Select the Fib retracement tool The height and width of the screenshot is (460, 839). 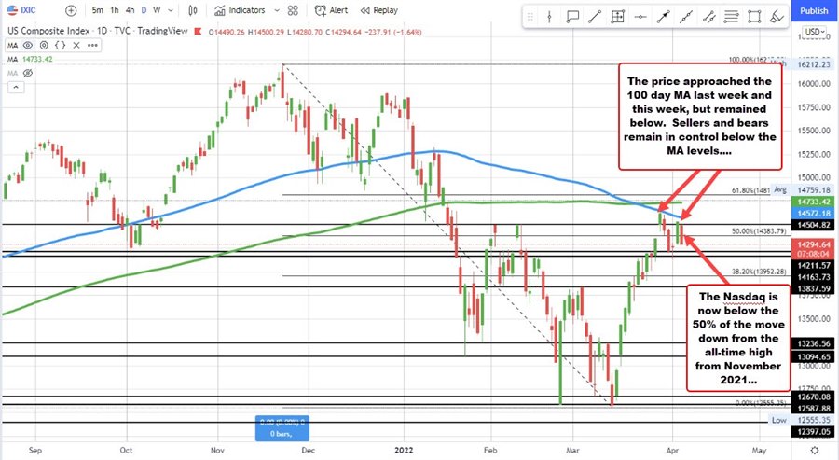coord(732,17)
